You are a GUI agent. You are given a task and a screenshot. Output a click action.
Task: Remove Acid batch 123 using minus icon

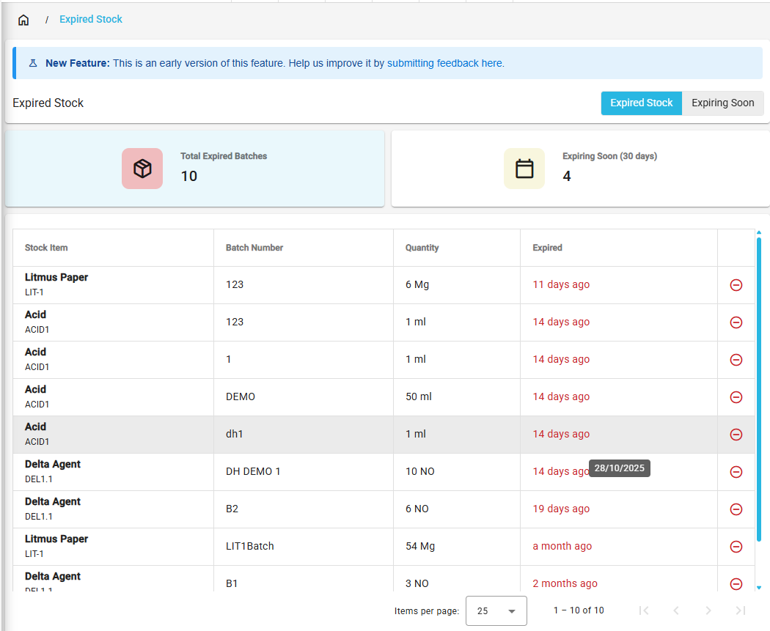pyautogui.click(x=736, y=322)
